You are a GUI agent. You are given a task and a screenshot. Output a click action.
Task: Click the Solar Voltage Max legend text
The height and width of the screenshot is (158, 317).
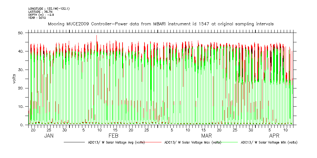(192, 142)
